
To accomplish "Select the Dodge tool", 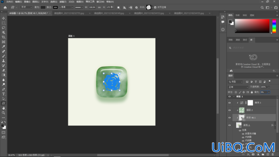I will [x=4, y=84].
